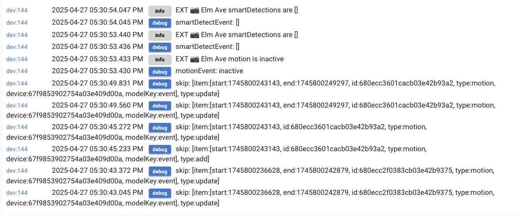Click the info badge at 05:30:54.047 PM
Image resolution: width=520 pixels, height=216 pixels.
coord(160,11)
